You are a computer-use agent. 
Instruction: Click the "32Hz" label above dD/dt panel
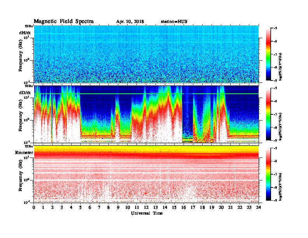[x=29, y=86]
